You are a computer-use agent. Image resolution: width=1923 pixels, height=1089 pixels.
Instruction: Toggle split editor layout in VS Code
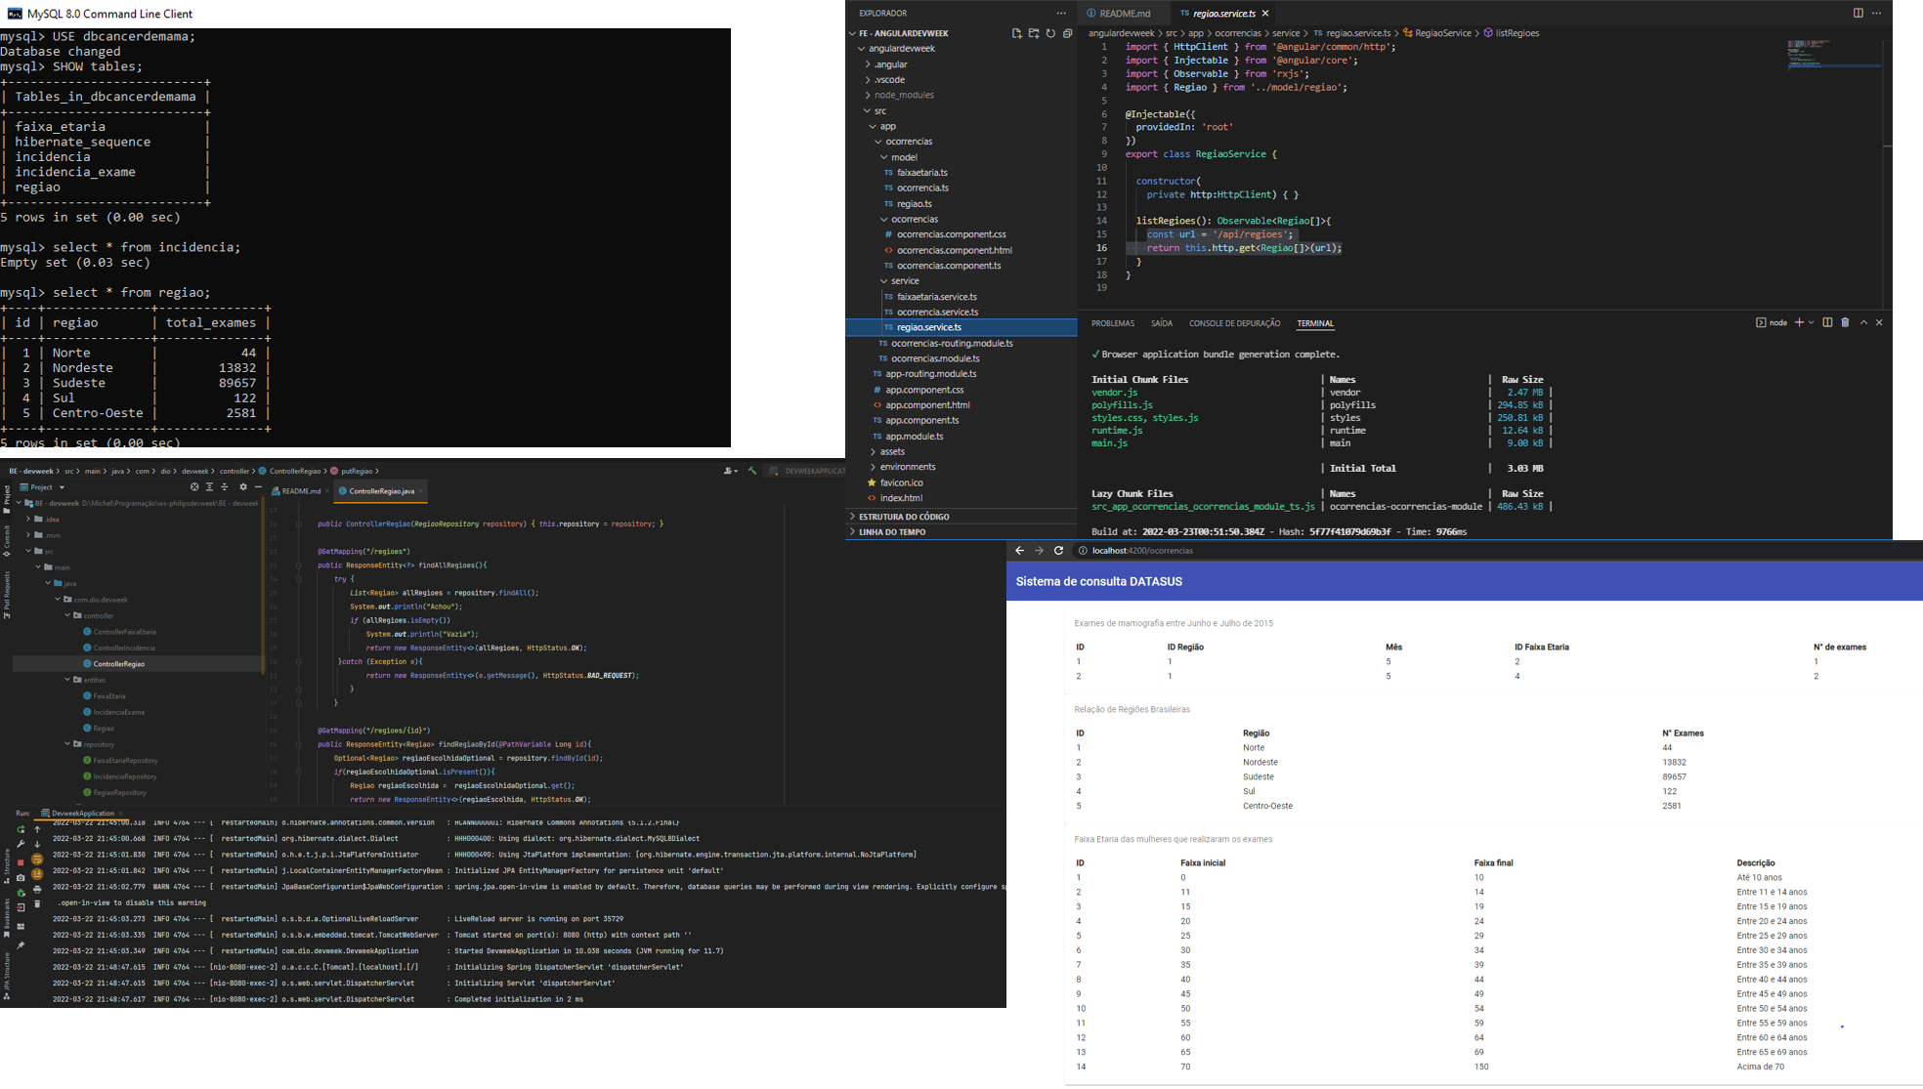(1858, 13)
